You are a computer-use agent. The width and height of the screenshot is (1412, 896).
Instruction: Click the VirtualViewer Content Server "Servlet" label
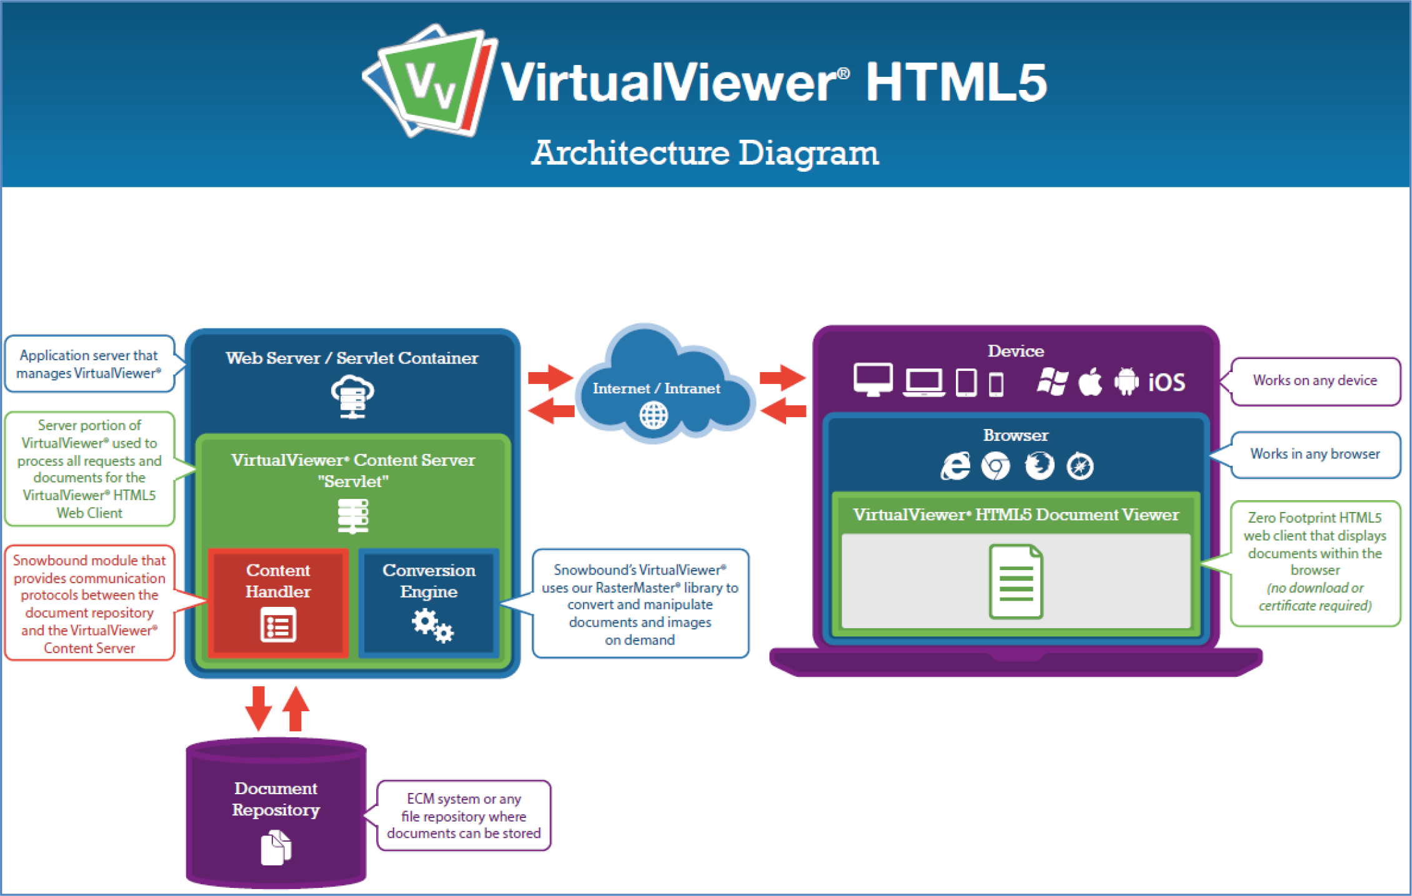353,470
